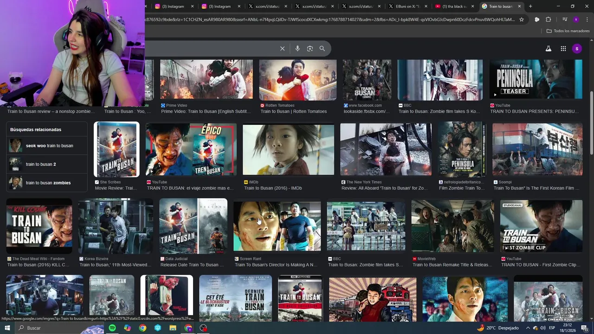The width and height of the screenshot is (594, 334).
Task: Start voice search with microphone icon
Action: click(x=297, y=48)
